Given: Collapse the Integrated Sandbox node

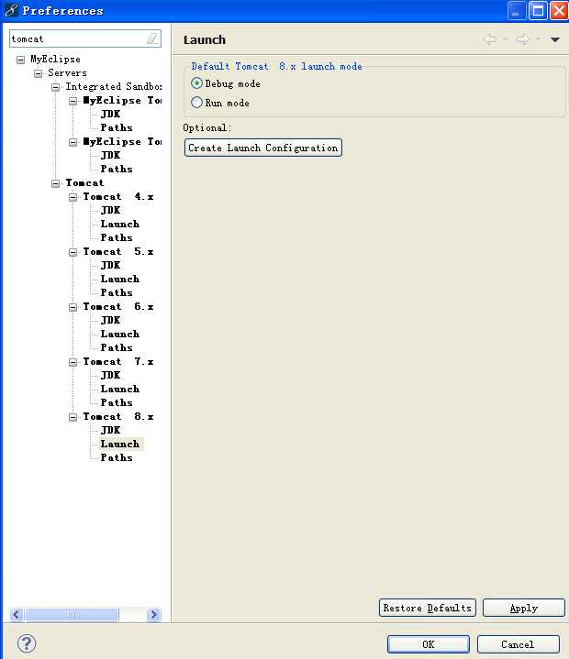Looking at the screenshot, I should (x=55, y=87).
